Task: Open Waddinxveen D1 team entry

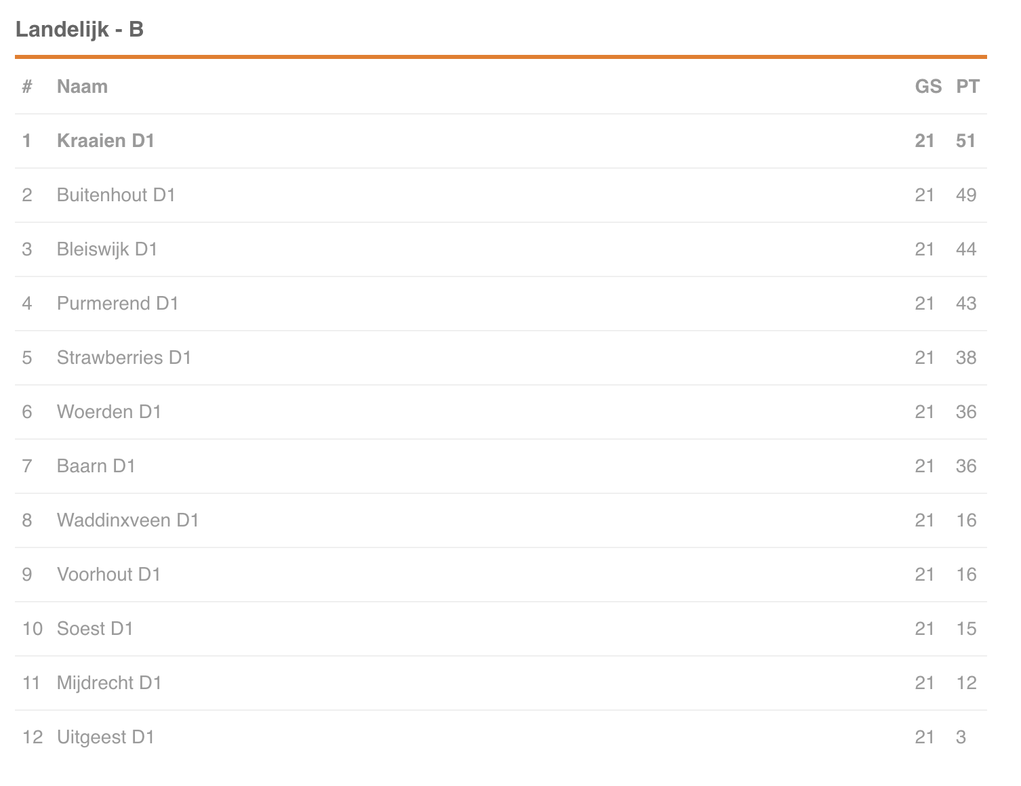Action: (x=128, y=520)
